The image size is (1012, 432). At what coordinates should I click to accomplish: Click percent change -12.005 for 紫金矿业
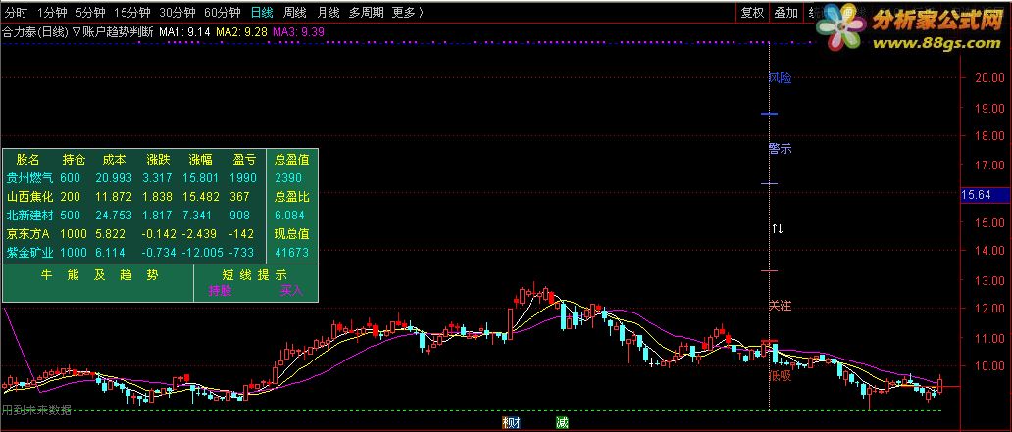pos(202,253)
